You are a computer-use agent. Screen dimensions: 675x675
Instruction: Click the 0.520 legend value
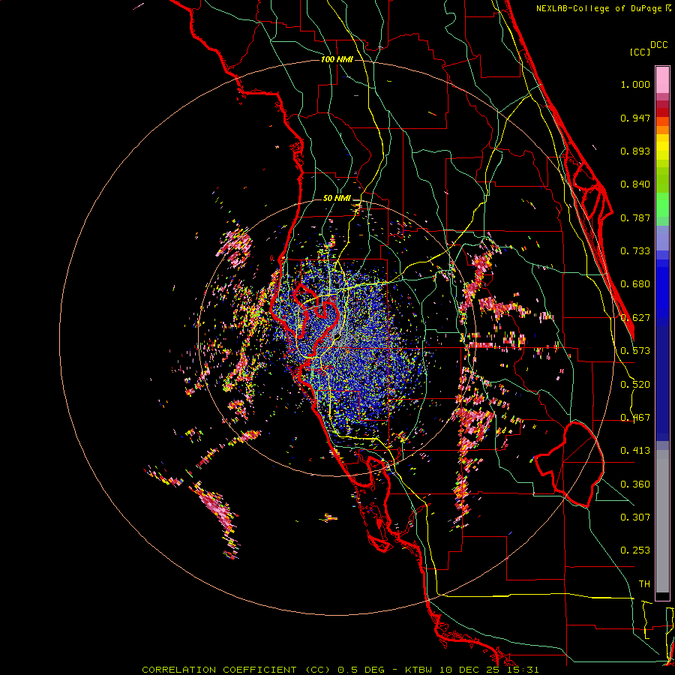click(635, 385)
